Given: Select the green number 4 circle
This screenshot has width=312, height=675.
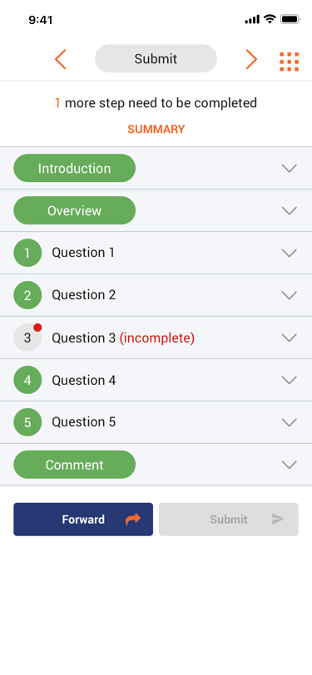Looking at the screenshot, I should click(27, 380).
